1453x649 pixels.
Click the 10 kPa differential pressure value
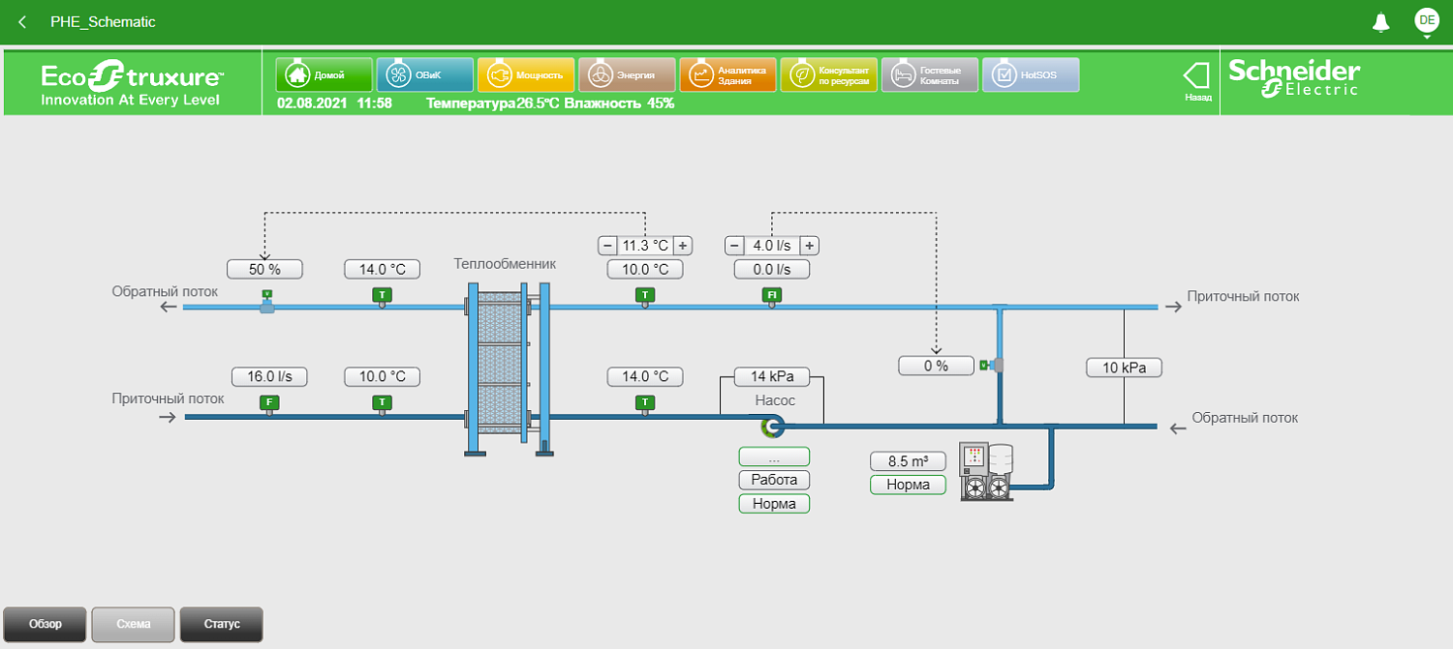click(x=1124, y=368)
